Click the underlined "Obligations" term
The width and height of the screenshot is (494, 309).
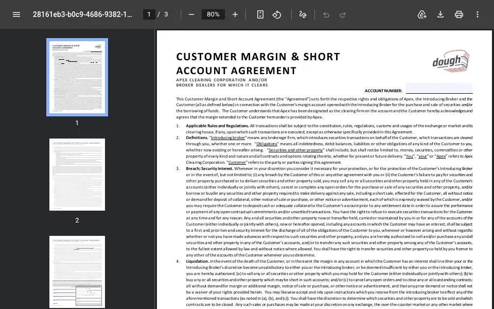[x=267, y=144]
